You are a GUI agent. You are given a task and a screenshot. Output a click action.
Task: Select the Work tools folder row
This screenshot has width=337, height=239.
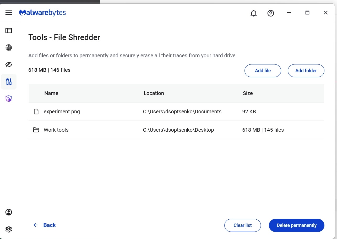point(56,130)
